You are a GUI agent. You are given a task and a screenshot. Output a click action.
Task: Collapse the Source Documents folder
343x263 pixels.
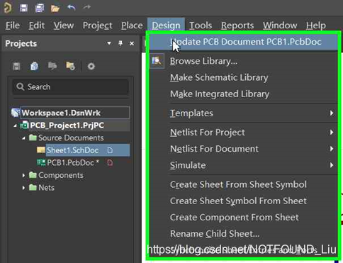click(23, 138)
